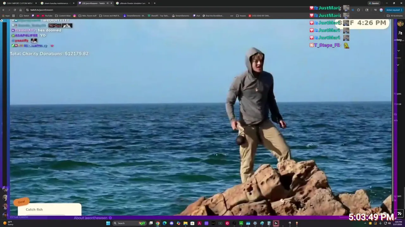Open the (103) DEAD BY DAN... bookmark
This screenshot has height=227, width=405.
pos(259,16)
